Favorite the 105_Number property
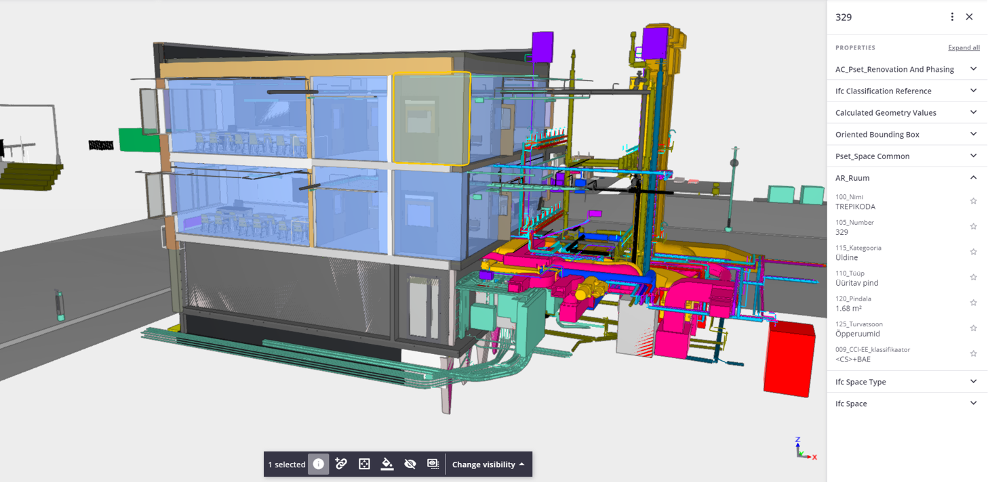This screenshot has width=988, height=482. tap(973, 227)
